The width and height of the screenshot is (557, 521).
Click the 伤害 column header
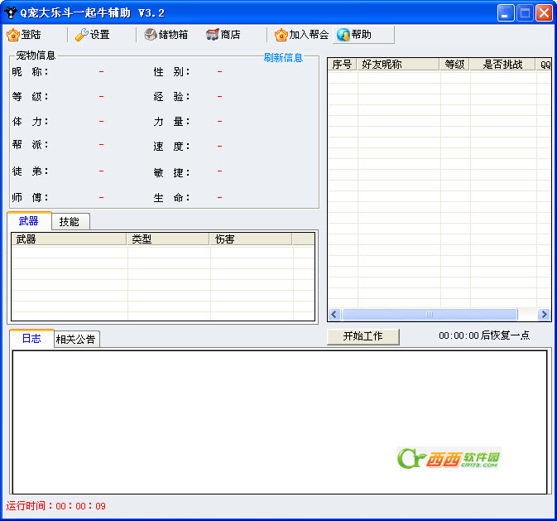[x=251, y=239]
